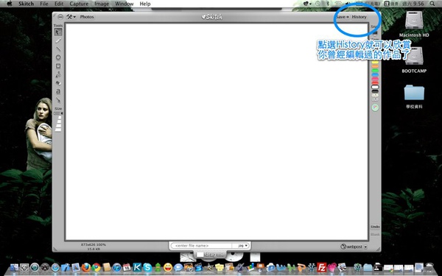Open iCal calendar in the Dock
This screenshot has height=276, width=442.
pos(127,267)
